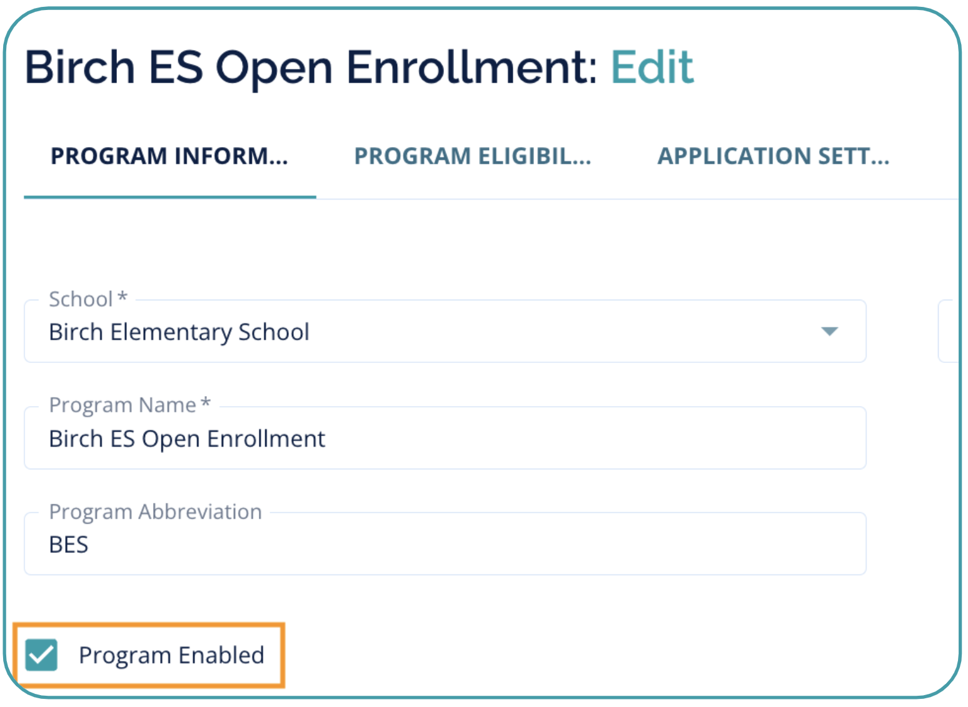Click the asterisk next to Program Name label
The width and height of the screenshot is (968, 707).
pyautogui.click(x=206, y=404)
